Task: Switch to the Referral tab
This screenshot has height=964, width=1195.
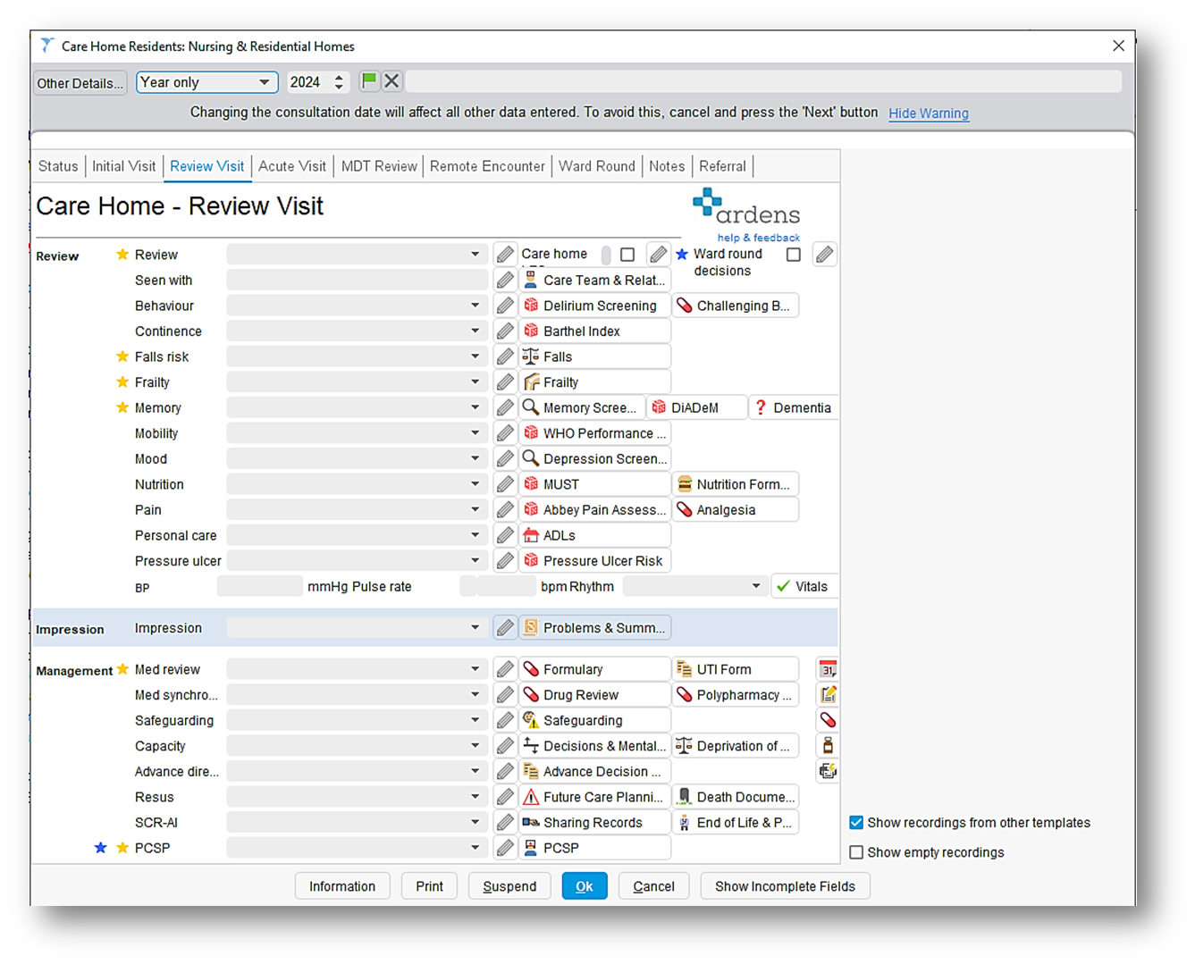Action: (722, 166)
